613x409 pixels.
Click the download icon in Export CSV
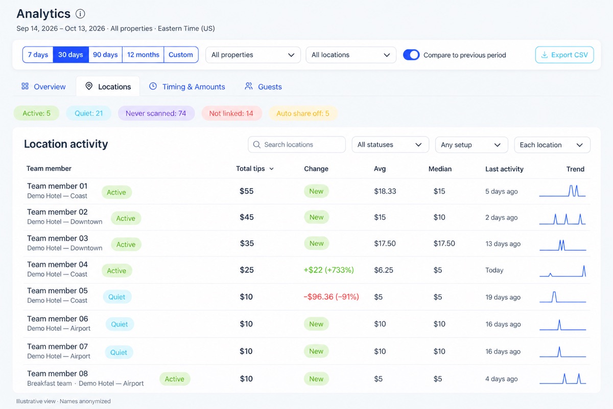pyautogui.click(x=545, y=55)
